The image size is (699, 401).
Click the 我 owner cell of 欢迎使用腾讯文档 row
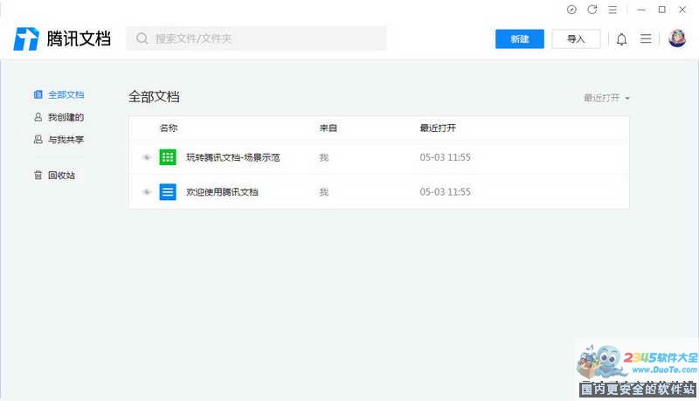coord(324,192)
